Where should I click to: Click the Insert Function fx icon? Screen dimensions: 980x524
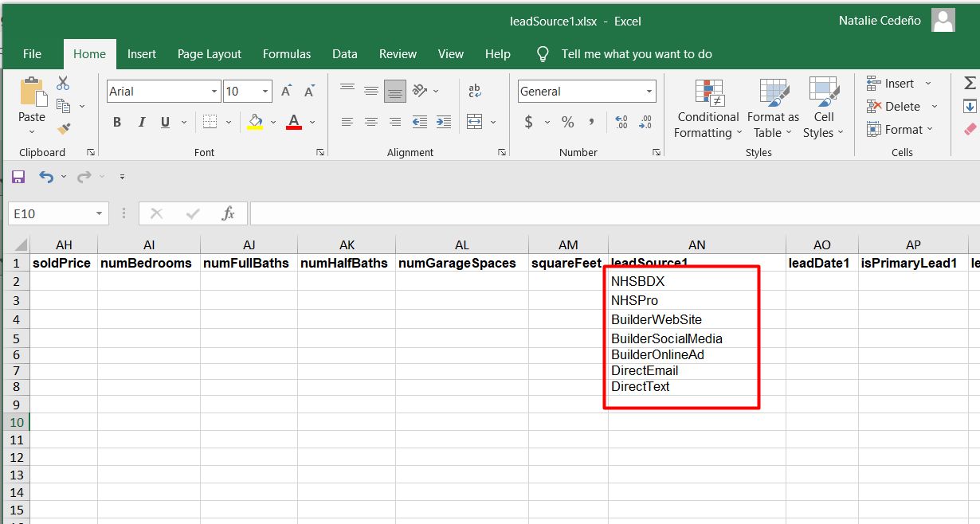click(x=228, y=213)
